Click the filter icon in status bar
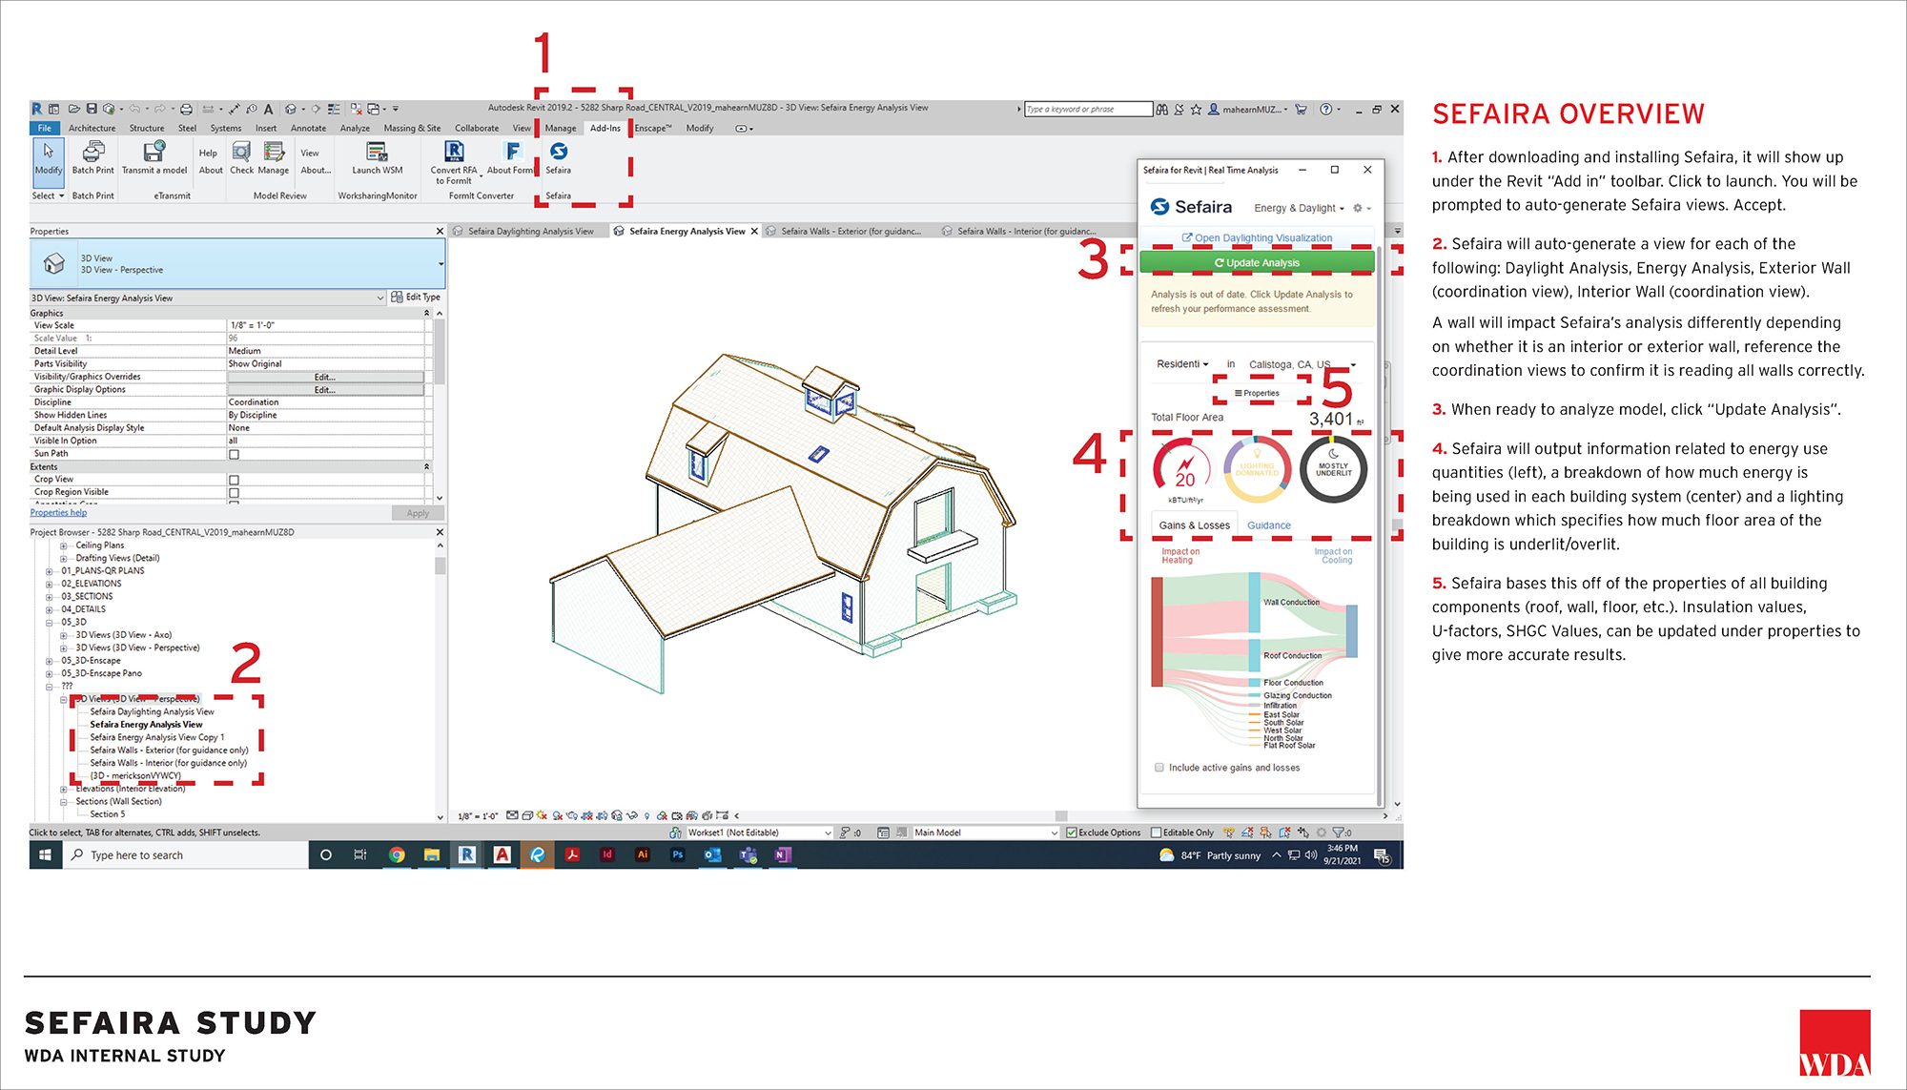The image size is (1907, 1090). 1338,833
